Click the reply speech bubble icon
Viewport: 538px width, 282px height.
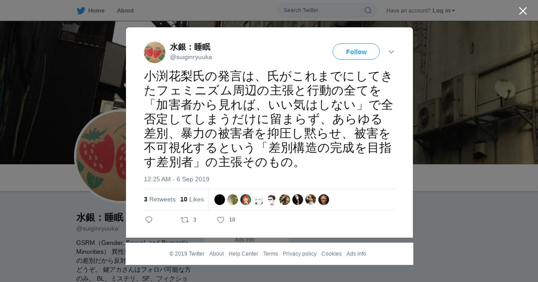(x=149, y=220)
